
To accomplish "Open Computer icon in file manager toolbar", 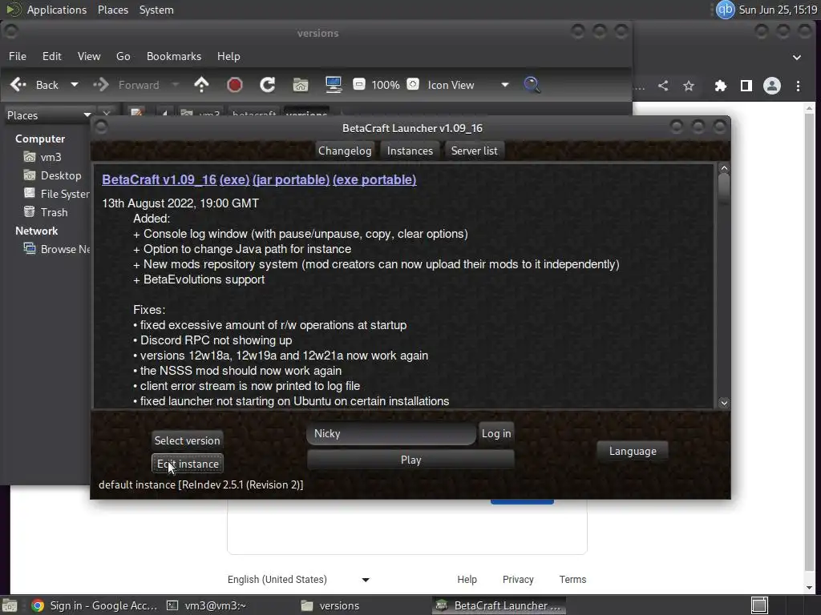I will (x=334, y=85).
